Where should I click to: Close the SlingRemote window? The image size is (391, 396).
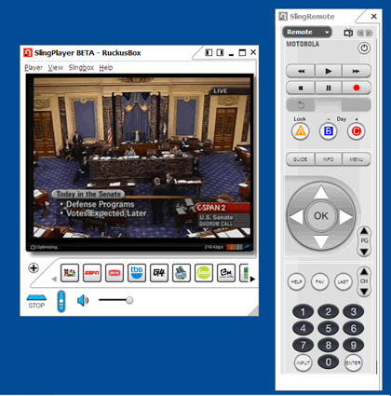click(374, 16)
